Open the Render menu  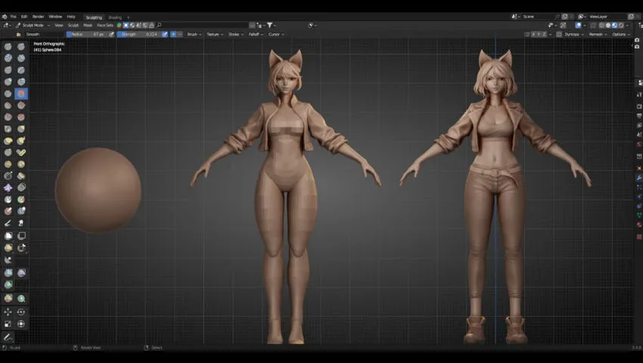(x=38, y=17)
